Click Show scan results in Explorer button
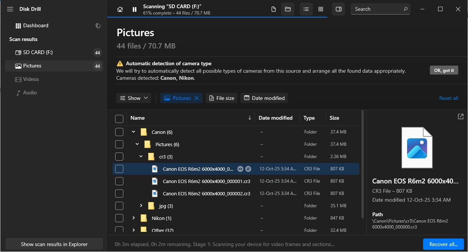Viewport: 468px width, 252px height. coord(54,244)
